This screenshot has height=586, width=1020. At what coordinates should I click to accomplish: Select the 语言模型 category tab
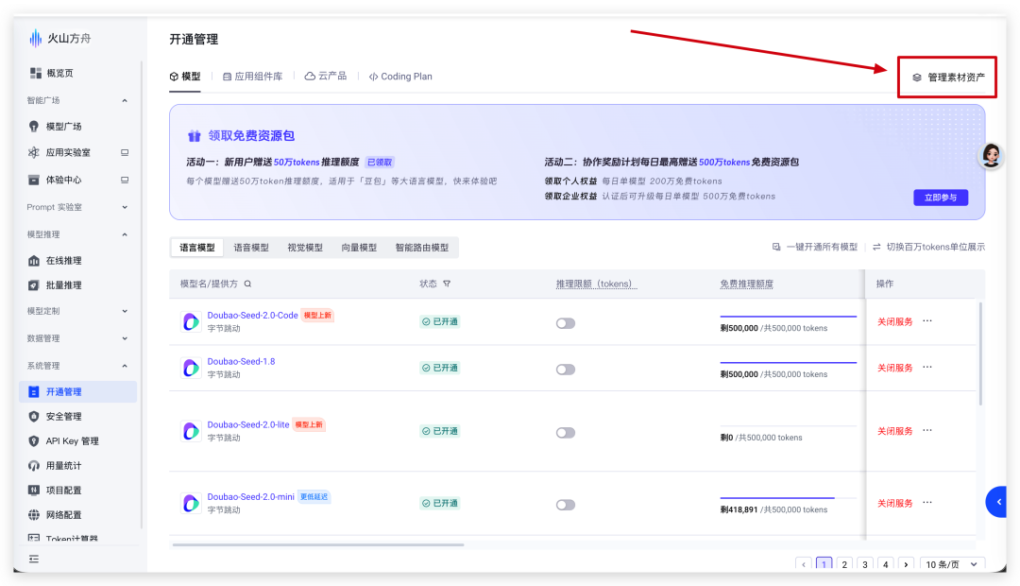point(197,248)
